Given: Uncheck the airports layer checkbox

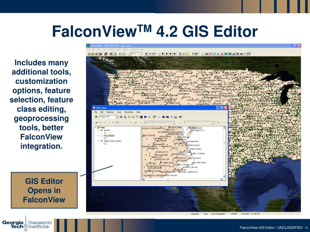Looking at the screenshot, I should [102, 130].
